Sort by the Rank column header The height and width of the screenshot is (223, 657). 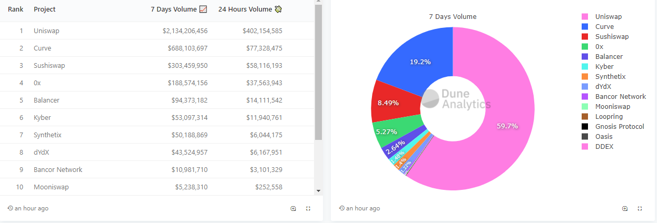click(x=15, y=9)
